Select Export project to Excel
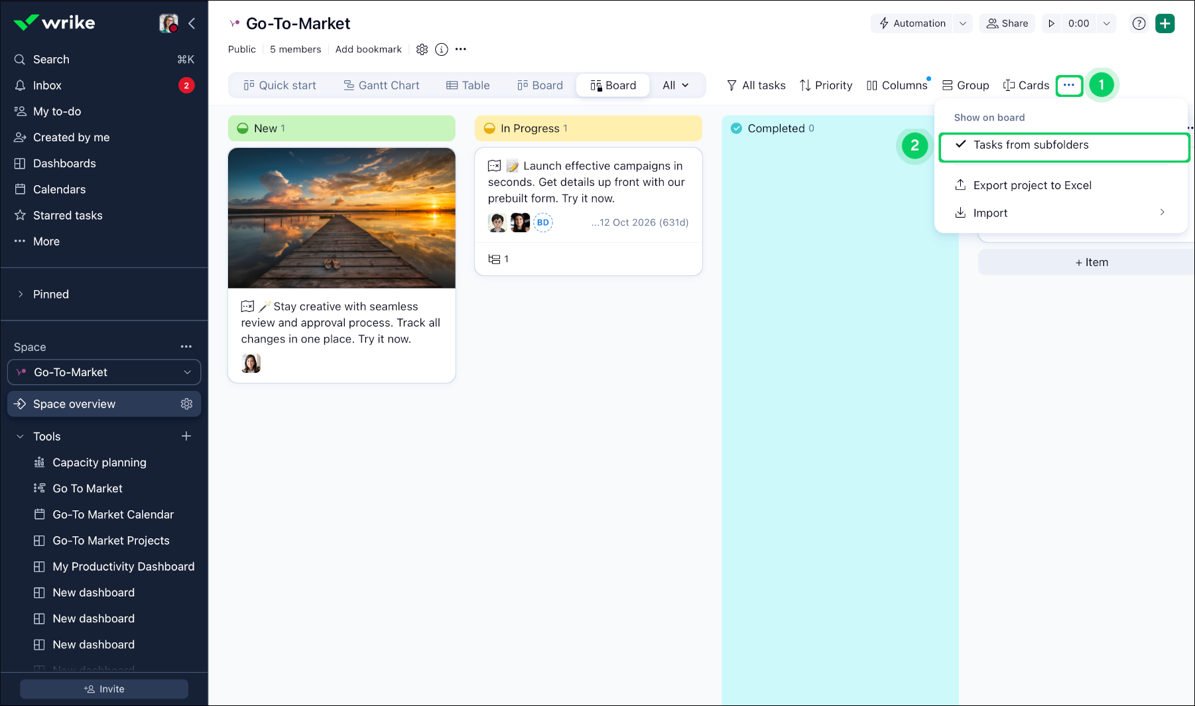 (x=1032, y=185)
